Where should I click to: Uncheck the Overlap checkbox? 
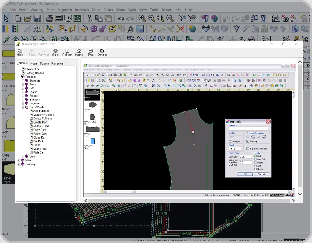point(248,142)
